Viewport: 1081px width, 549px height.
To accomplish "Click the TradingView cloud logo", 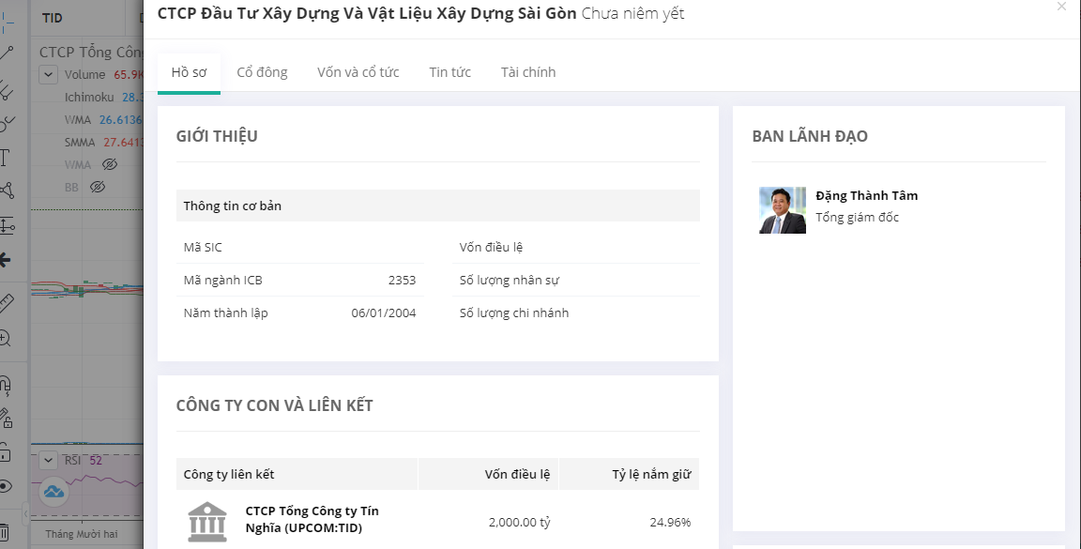I will 53,491.
